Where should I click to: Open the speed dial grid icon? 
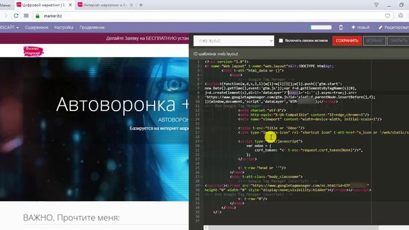26,15
